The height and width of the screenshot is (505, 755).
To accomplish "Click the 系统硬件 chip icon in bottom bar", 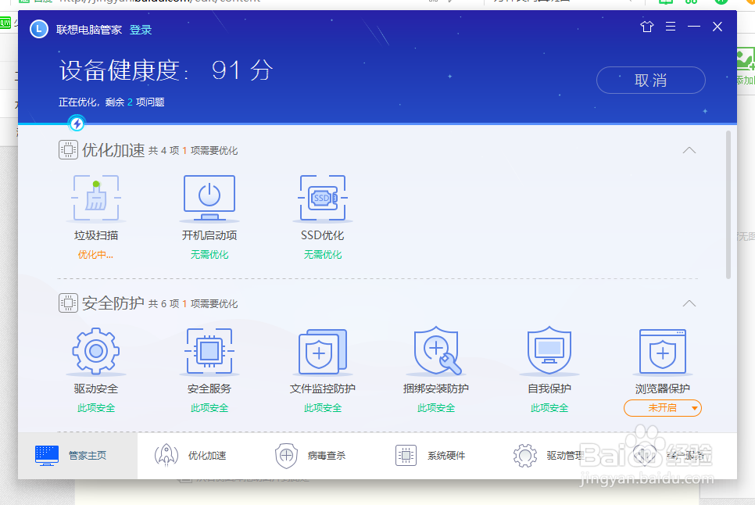I will [406, 456].
